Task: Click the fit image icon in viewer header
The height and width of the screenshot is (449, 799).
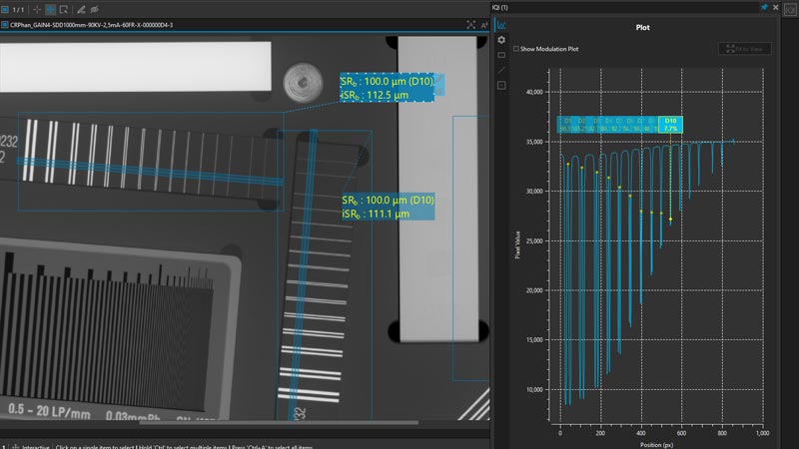Action: [x=471, y=24]
